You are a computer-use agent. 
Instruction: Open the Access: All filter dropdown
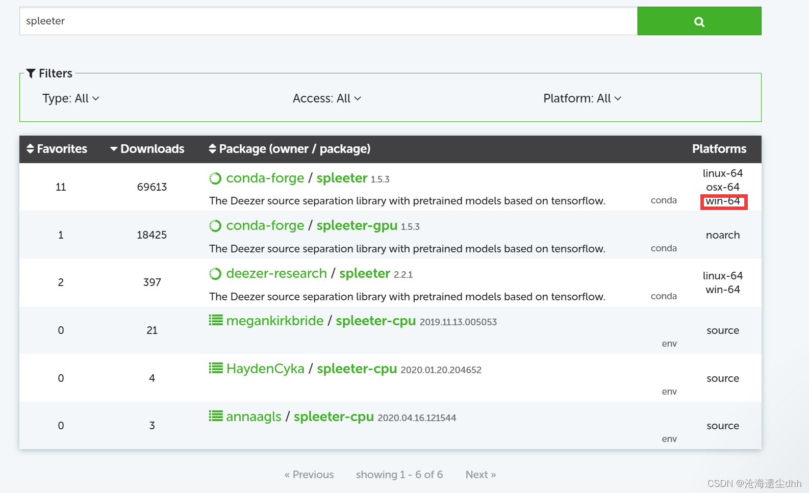click(x=327, y=98)
